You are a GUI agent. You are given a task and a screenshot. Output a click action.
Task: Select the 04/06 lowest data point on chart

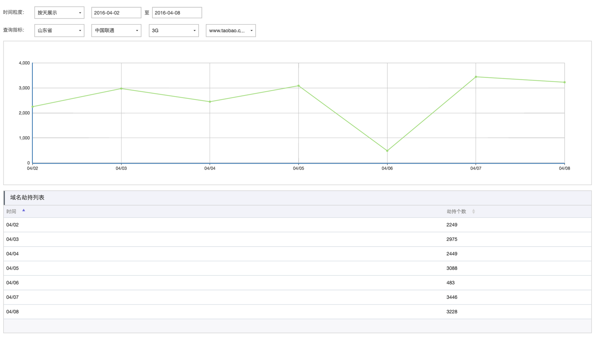click(x=387, y=151)
